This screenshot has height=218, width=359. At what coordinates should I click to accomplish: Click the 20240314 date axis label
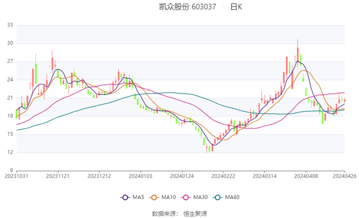[x=265, y=176]
